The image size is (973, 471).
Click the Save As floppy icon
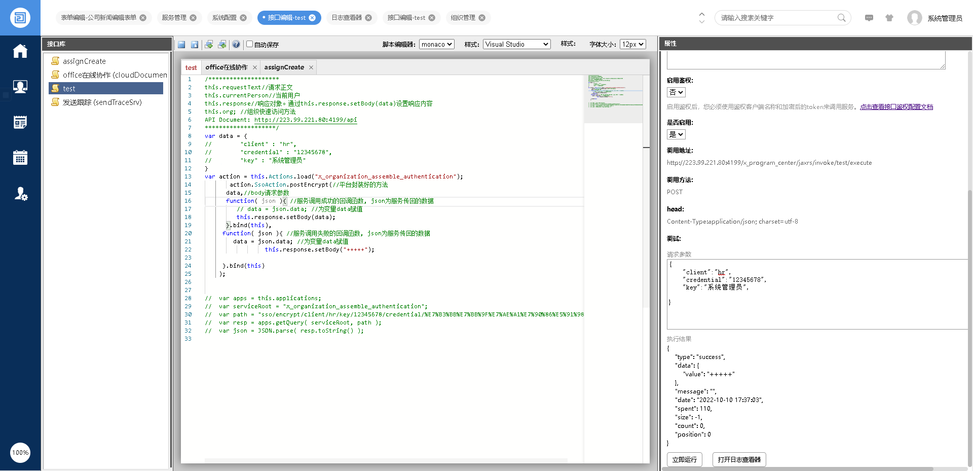click(195, 45)
